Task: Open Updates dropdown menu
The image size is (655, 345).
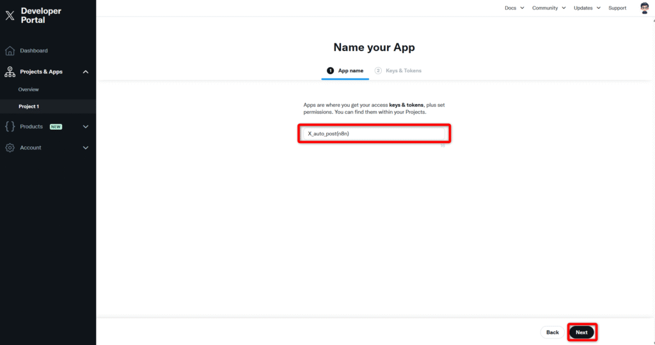Action: coord(587,8)
